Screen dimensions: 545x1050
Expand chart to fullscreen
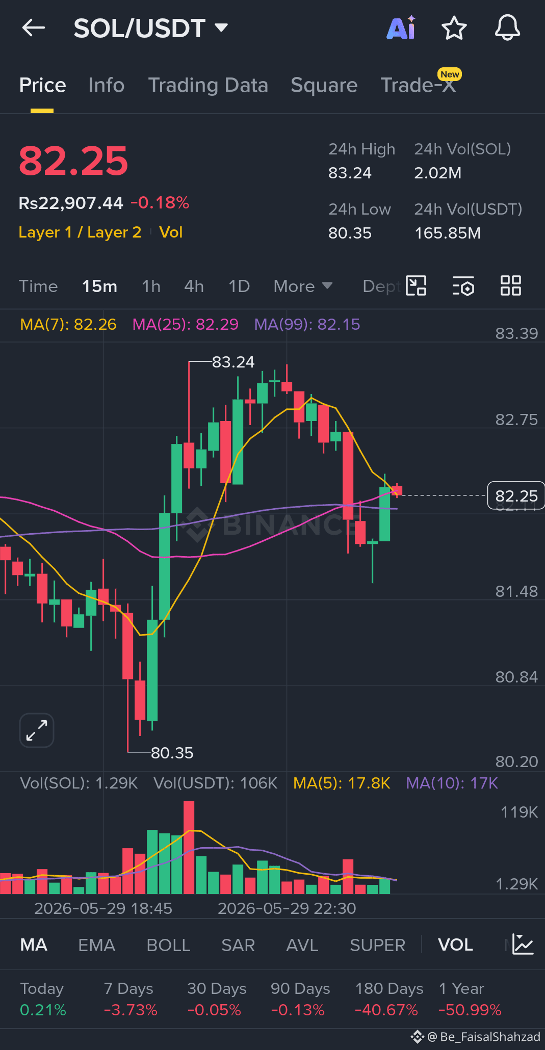click(37, 730)
